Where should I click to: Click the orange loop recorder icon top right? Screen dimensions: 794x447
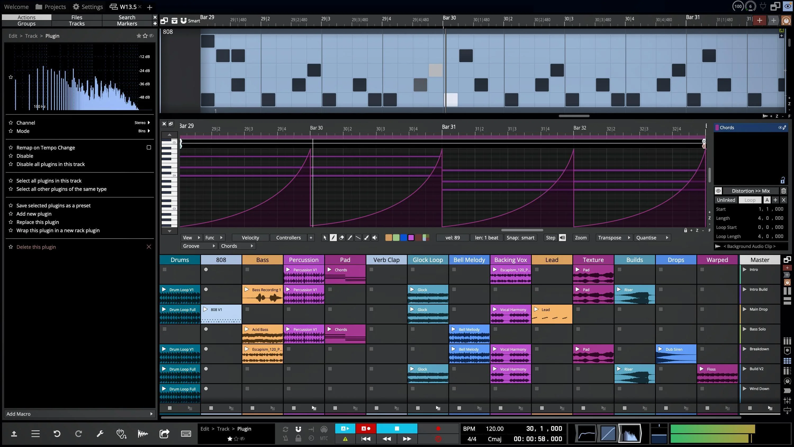tap(787, 20)
